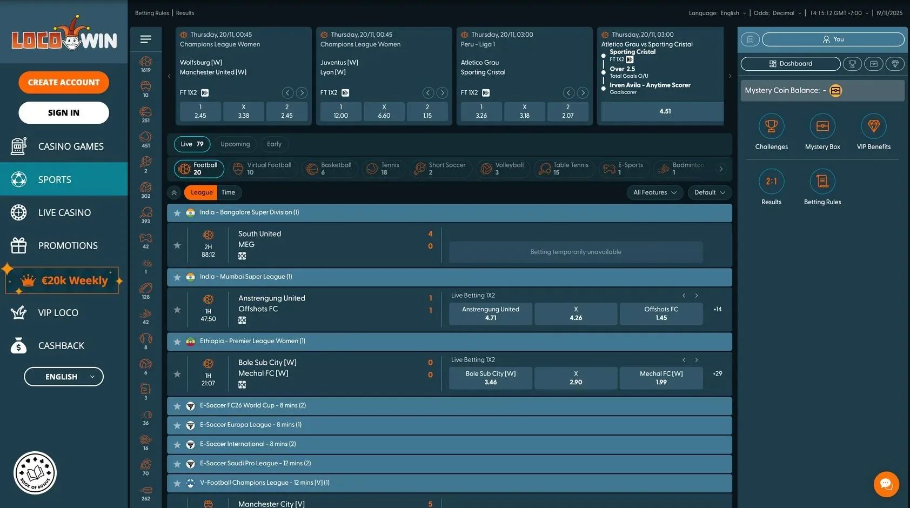Open the Book of Bonus badge
The width and height of the screenshot is (910, 508).
(x=35, y=473)
